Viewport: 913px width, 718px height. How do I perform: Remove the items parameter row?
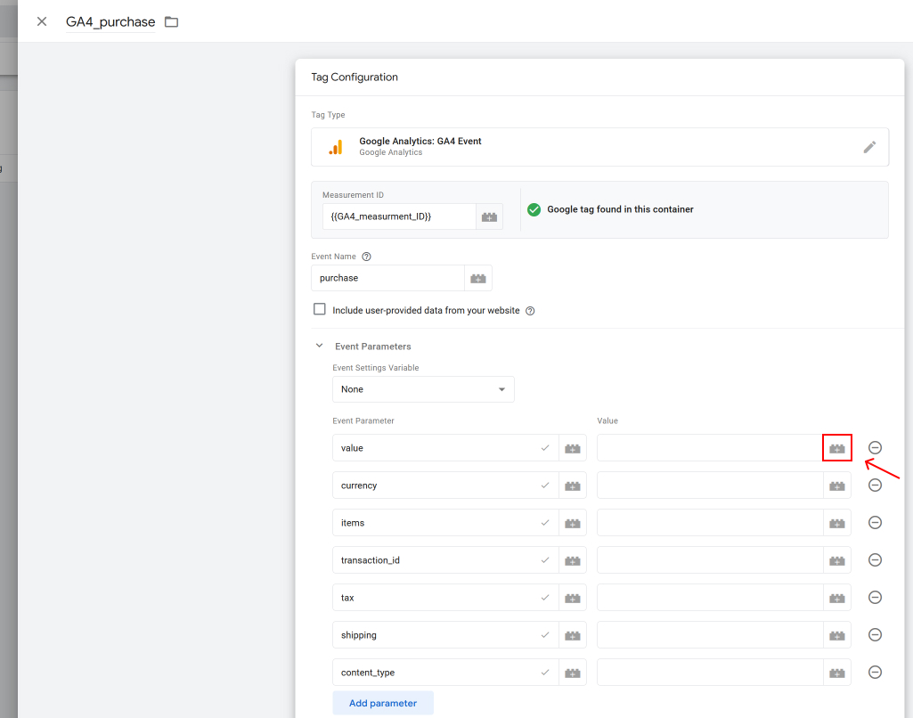pyautogui.click(x=876, y=522)
